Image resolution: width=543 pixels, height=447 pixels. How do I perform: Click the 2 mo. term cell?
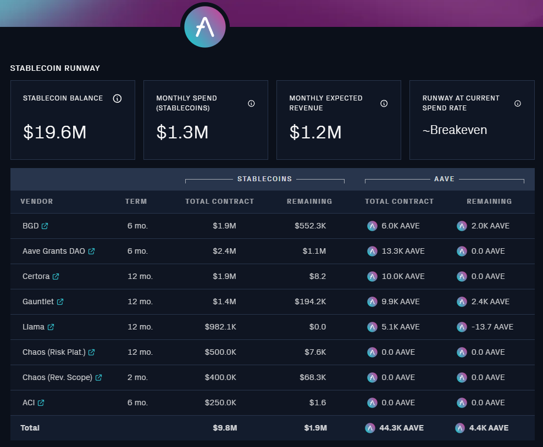(137, 377)
